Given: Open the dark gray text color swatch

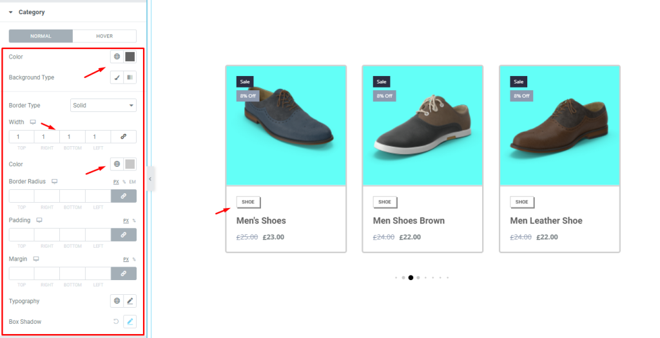Looking at the screenshot, I should point(130,57).
